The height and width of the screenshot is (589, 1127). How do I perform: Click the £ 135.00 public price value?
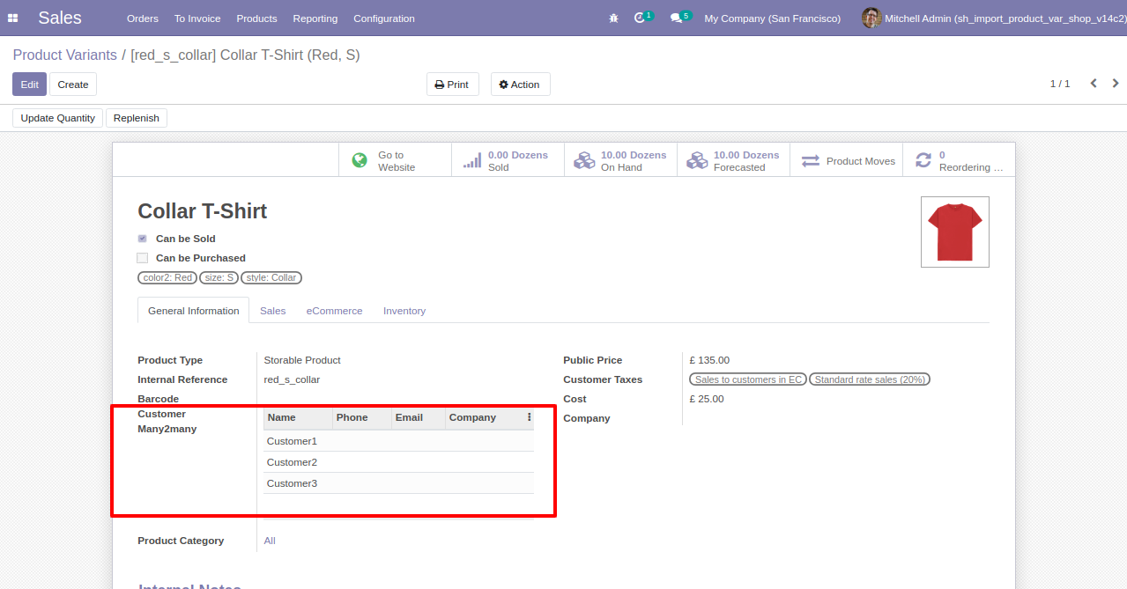[x=709, y=360]
